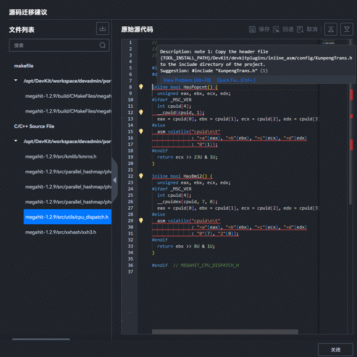Click the lightbulb icon on line 15
The image size is (357, 357).
click(x=141, y=132)
